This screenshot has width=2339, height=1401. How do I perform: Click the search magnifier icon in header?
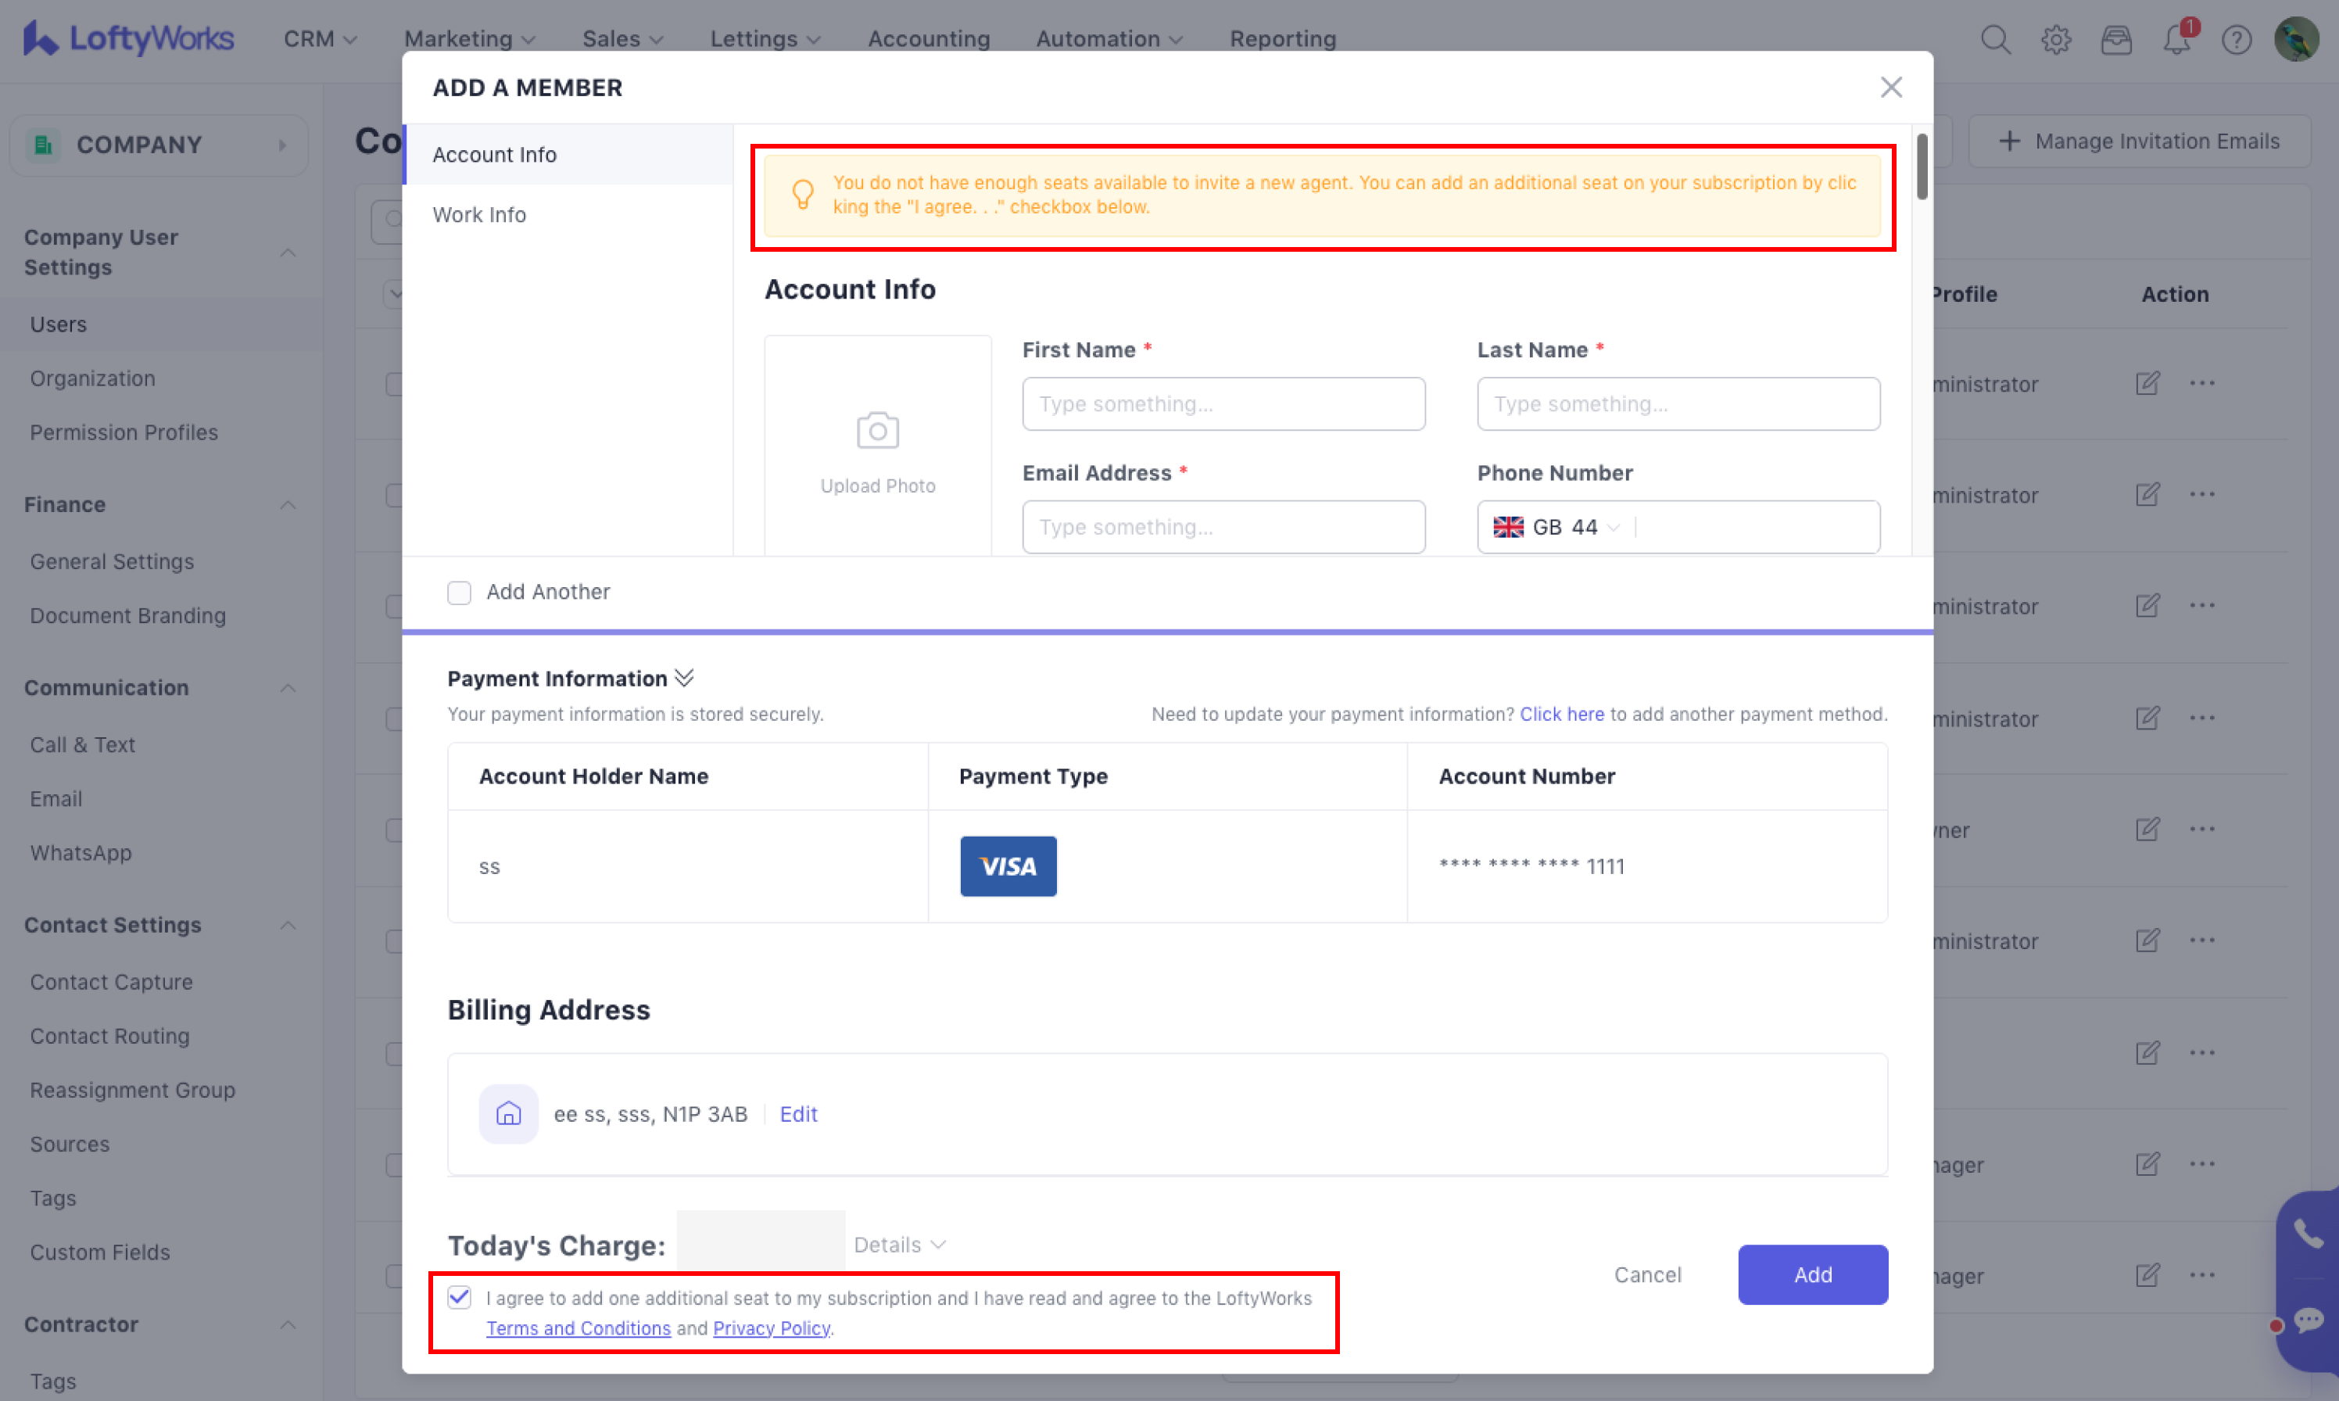coord(1994,40)
